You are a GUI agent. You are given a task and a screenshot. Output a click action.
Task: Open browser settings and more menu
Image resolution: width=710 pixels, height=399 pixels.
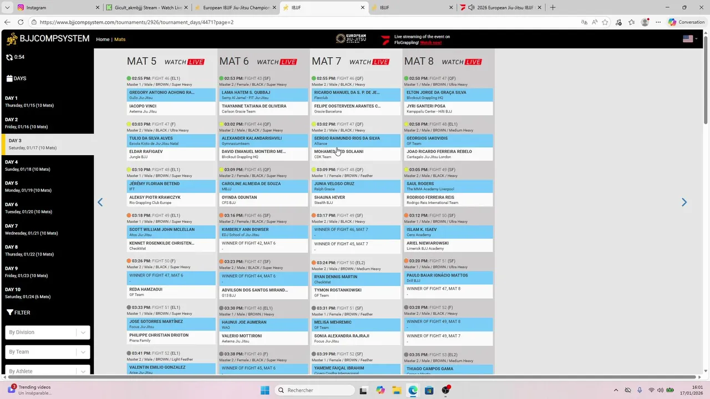point(658,22)
